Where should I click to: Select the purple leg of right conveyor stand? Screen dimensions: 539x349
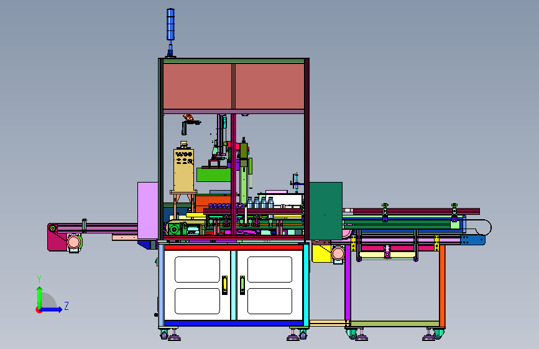[348, 283]
